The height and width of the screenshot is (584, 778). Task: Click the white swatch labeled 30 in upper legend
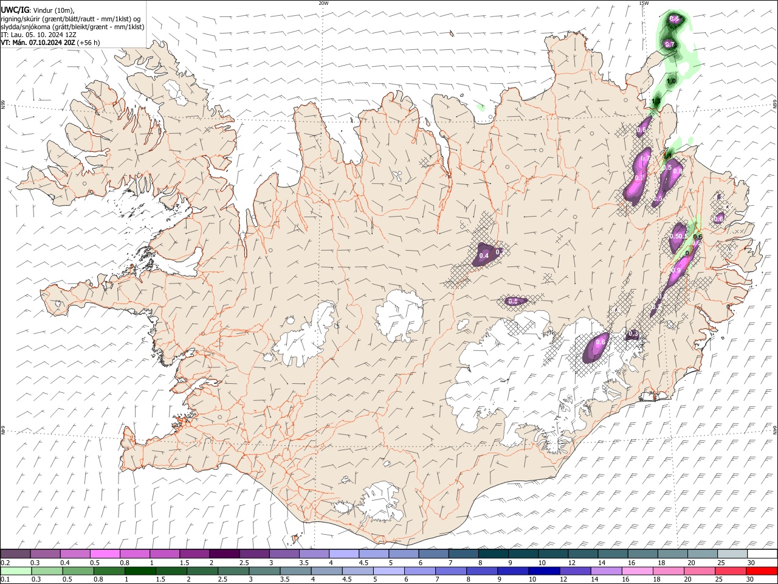(762, 554)
